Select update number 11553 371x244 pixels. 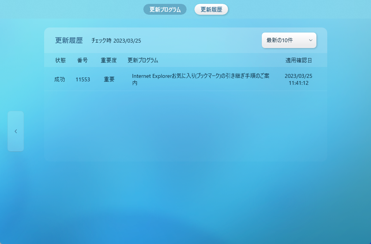83,79
